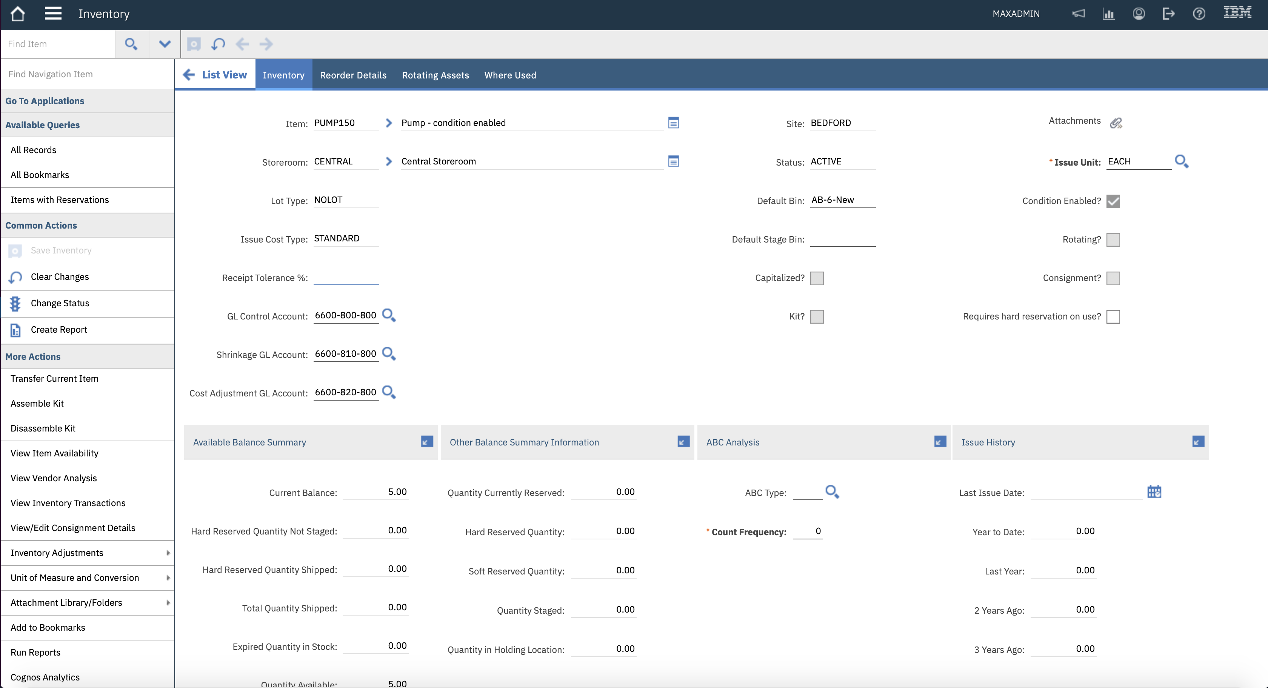Click Receipt Tolerance % input field

[346, 278]
